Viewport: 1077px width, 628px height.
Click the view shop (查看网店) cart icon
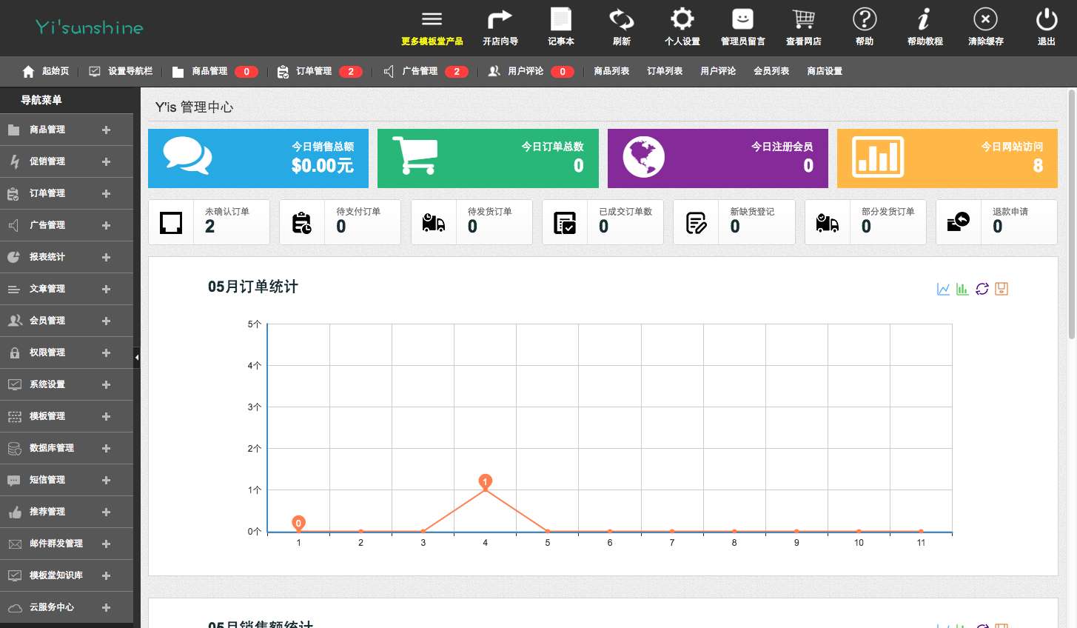pos(803,20)
